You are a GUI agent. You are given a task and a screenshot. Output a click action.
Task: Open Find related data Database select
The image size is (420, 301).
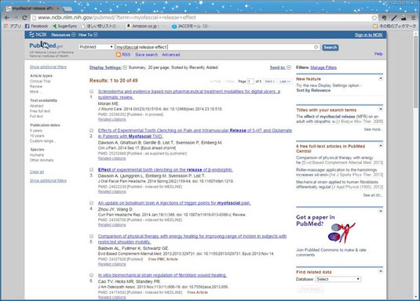point(338,279)
